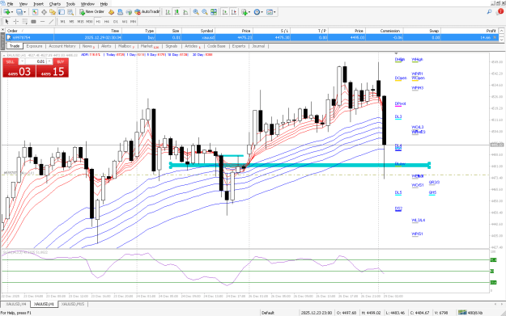Zoom out on the chart
Screen dimensions: 506x316
coord(205,12)
